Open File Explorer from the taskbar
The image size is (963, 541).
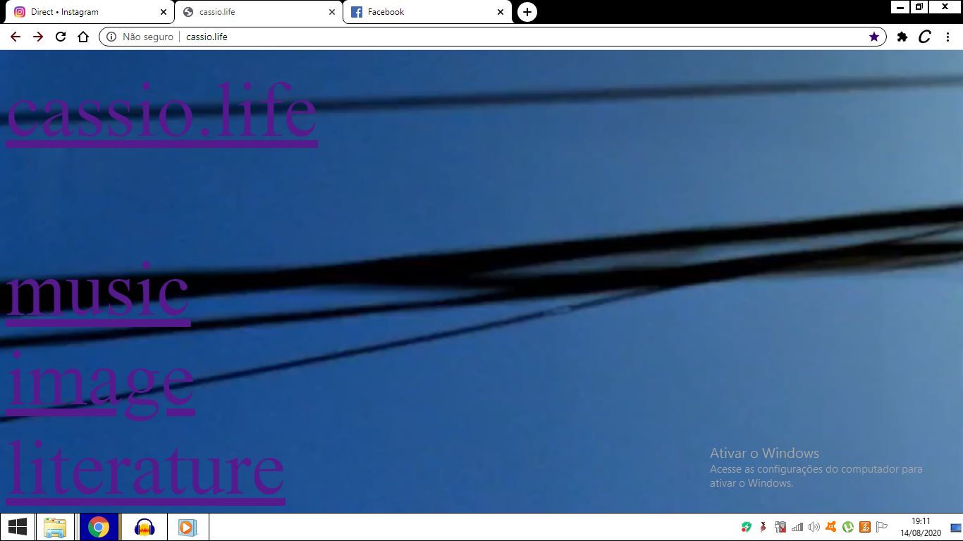pos(54,527)
